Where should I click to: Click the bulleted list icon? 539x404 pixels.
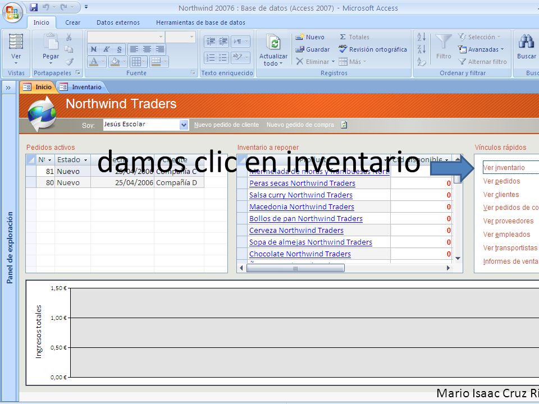pyautogui.click(x=223, y=57)
